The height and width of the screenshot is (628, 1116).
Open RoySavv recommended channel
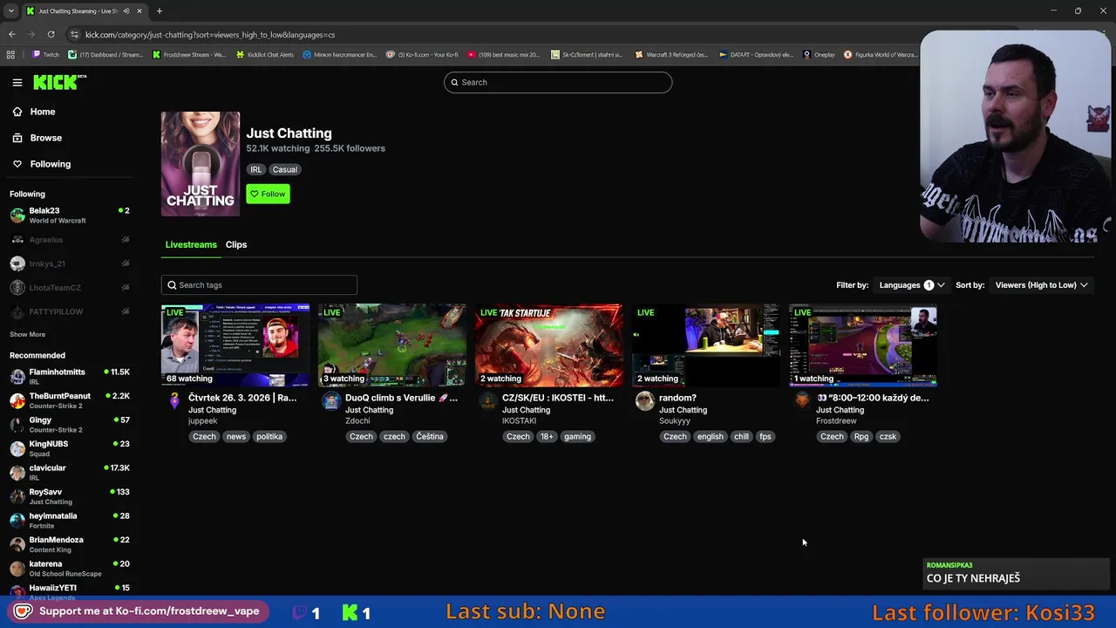(70, 496)
